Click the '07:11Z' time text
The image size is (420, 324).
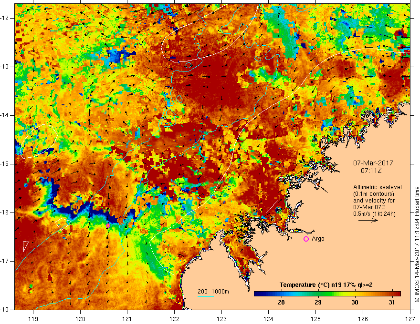371,171
